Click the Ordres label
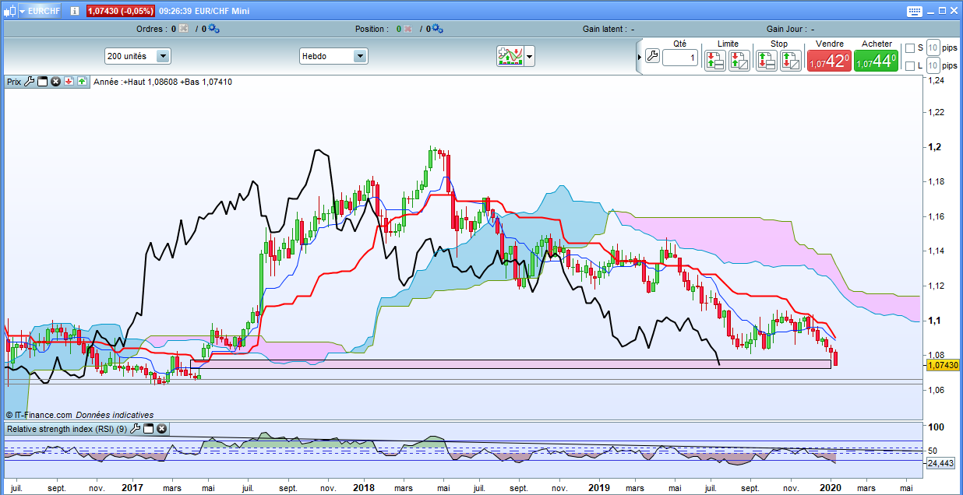 [151, 29]
